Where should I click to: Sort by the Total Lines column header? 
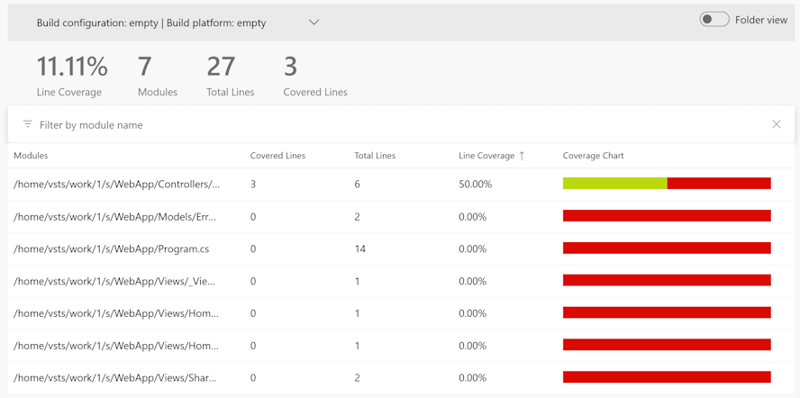375,156
